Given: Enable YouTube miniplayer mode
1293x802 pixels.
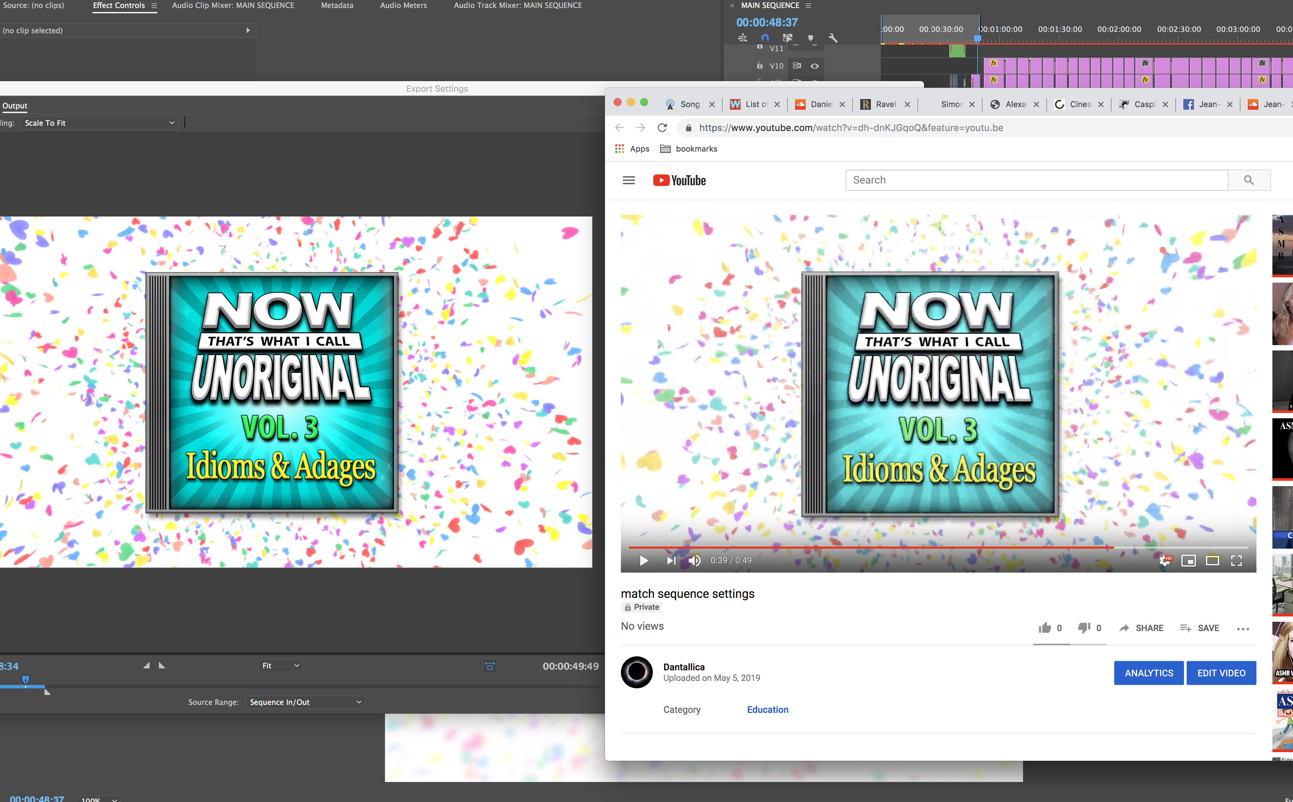Looking at the screenshot, I should click(x=1189, y=560).
